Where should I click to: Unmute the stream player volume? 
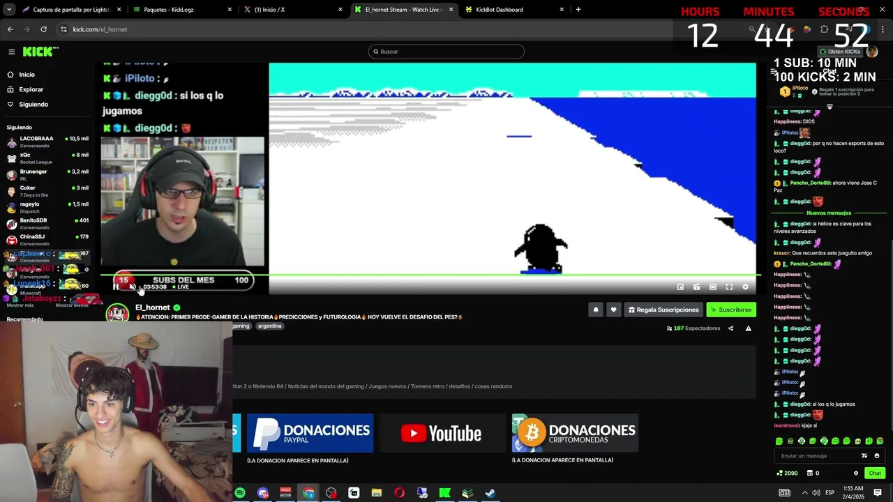[133, 287]
